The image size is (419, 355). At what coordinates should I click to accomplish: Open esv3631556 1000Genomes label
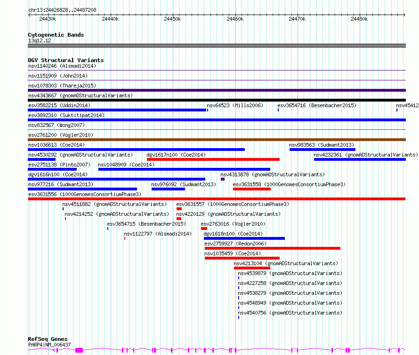[85, 194]
